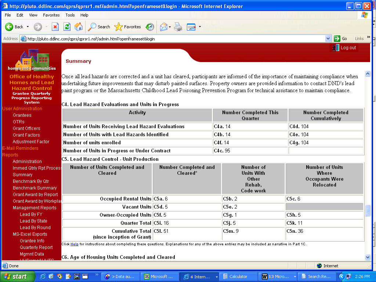
Task: Click the content vertical scrollbar thumb
Action: tap(368, 211)
